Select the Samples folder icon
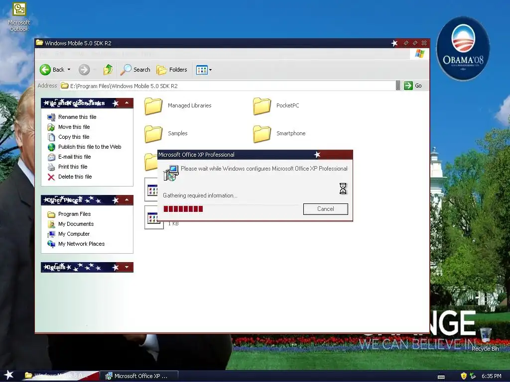The width and height of the screenshot is (510, 382). click(x=153, y=134)
